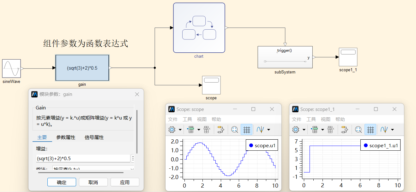Screen dimensions: 416x192
Task: Click the add-layout icon in Scope: scope1_1 toolbar
Action: [314, 130]
